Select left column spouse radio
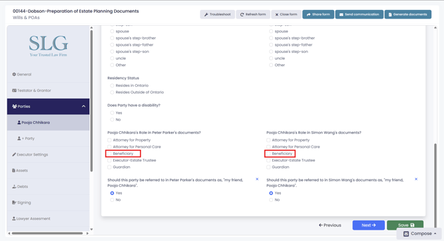444x241 pixels. (x=112, y=31)
